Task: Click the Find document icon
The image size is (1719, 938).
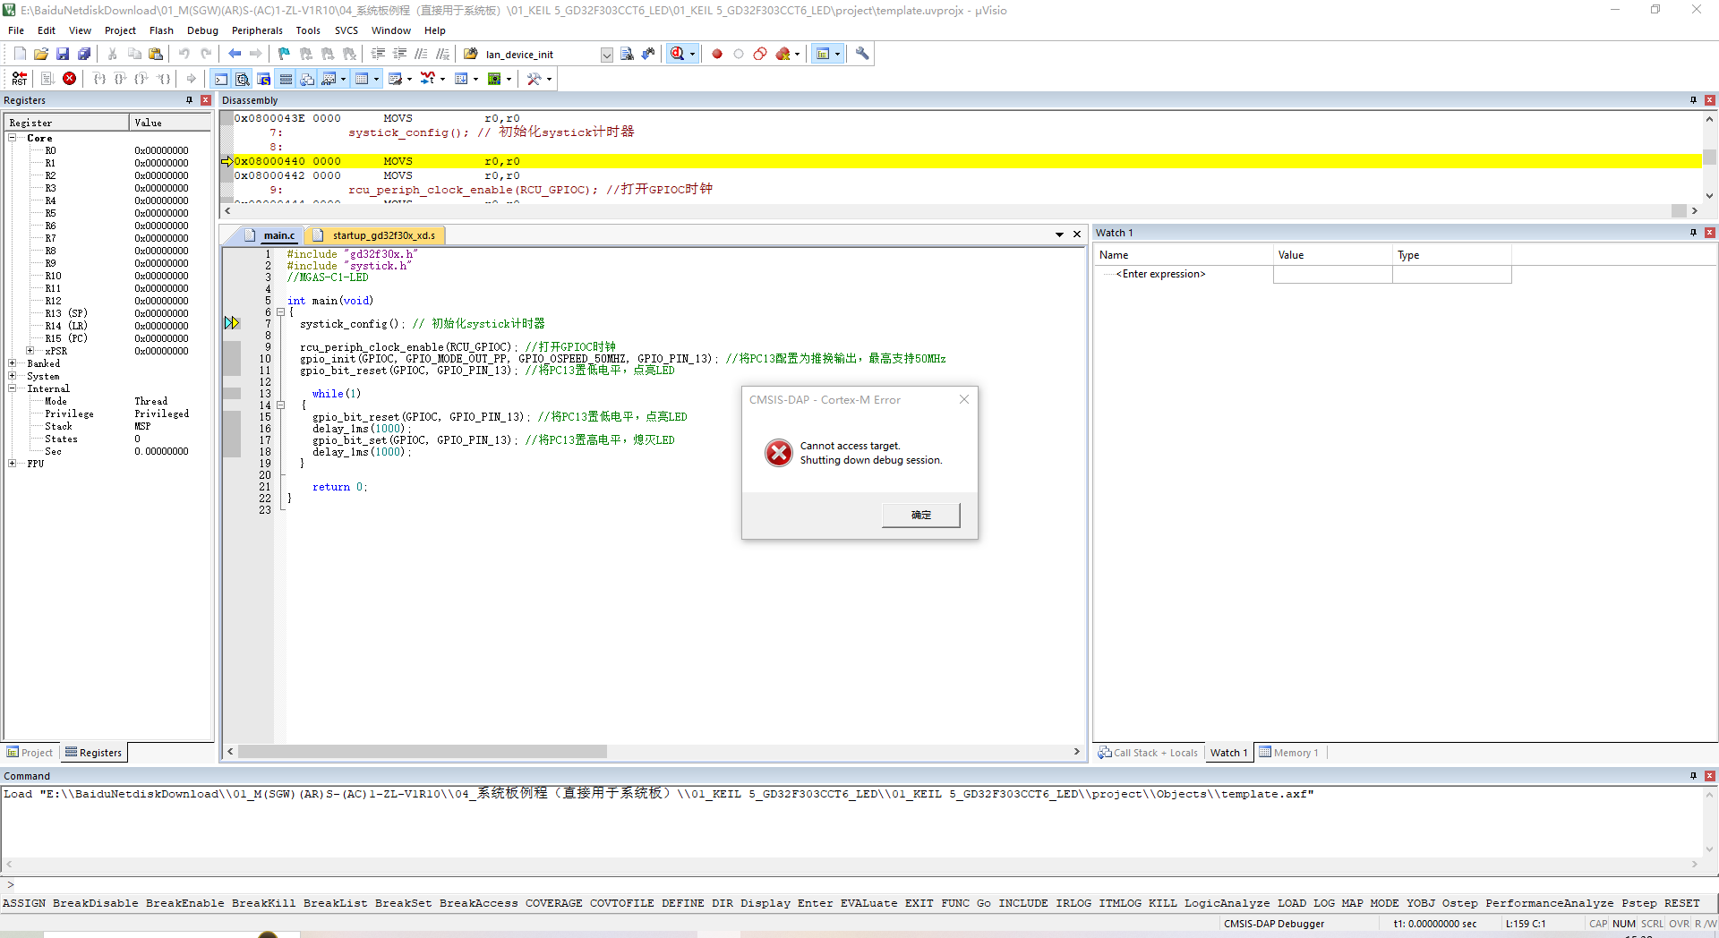Action: pos(627,54)
